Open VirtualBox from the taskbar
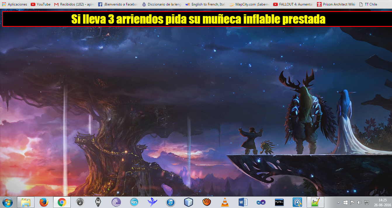Viewport: 392px width, 208px height. (x=188, y=202)
